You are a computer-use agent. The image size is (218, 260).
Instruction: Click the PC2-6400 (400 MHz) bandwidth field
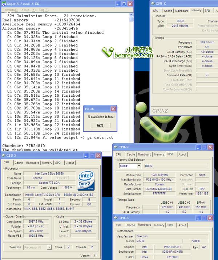click(159, 180)
